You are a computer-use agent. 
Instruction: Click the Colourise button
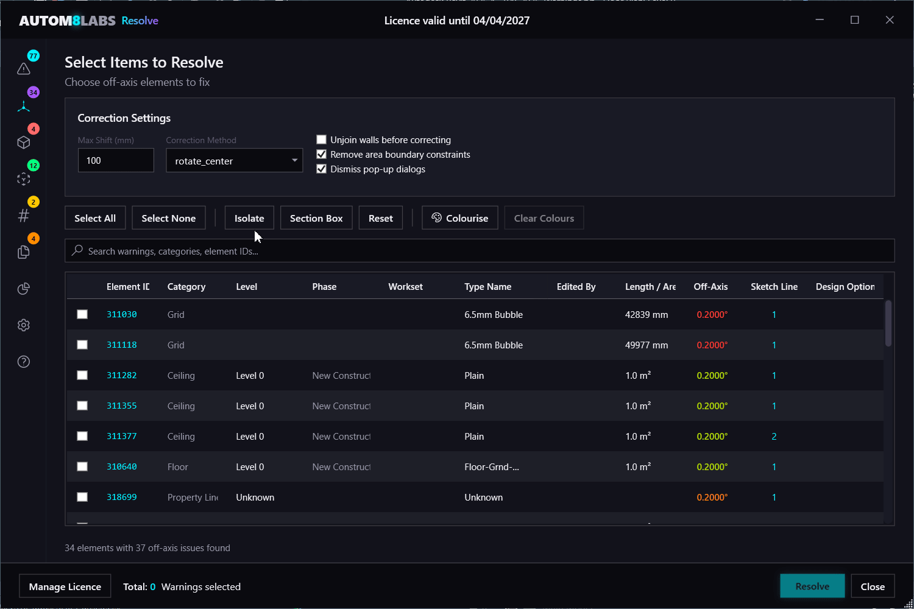coord(459,218)
